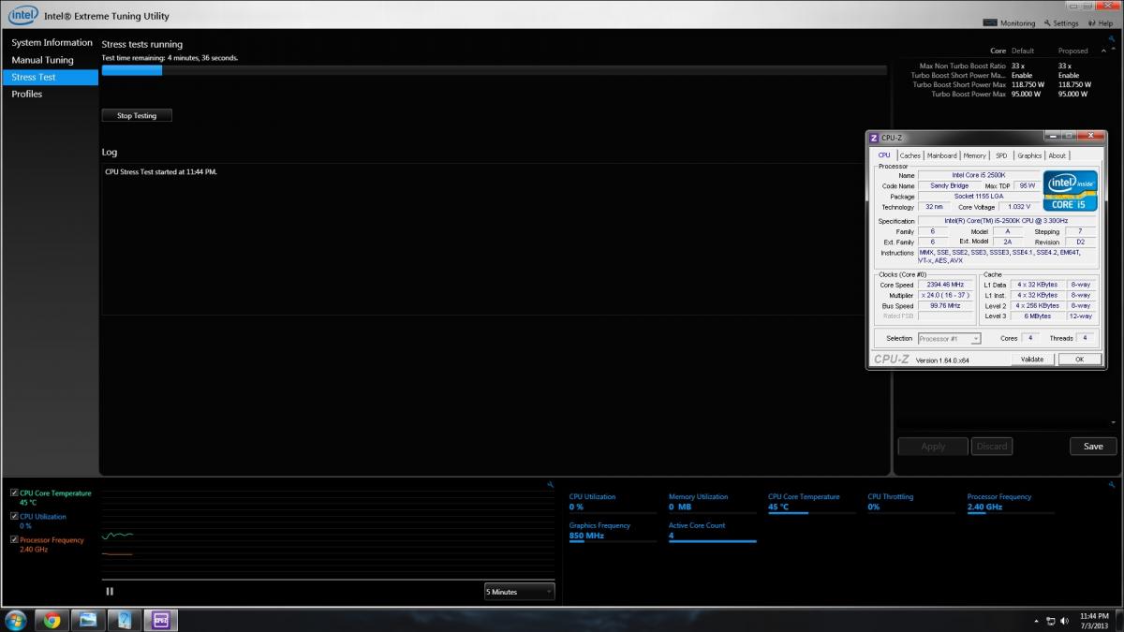Open Help in the top bar
Viewport: 1124px width, 632px height.
(x=1099, y=23)
